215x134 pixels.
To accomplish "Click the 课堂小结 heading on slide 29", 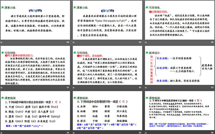I will tap(82, 8).
